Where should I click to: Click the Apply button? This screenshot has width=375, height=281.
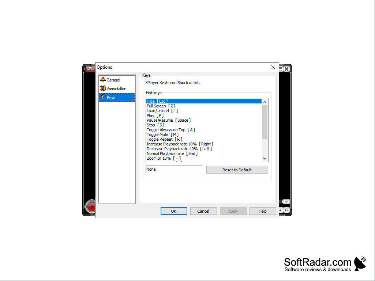[233, 211]
